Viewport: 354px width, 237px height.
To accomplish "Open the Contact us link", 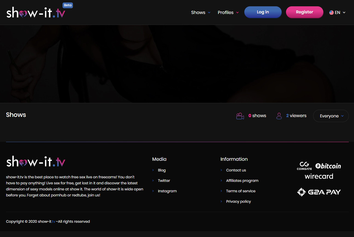I will pyautogui.click(x=236, y=170).
